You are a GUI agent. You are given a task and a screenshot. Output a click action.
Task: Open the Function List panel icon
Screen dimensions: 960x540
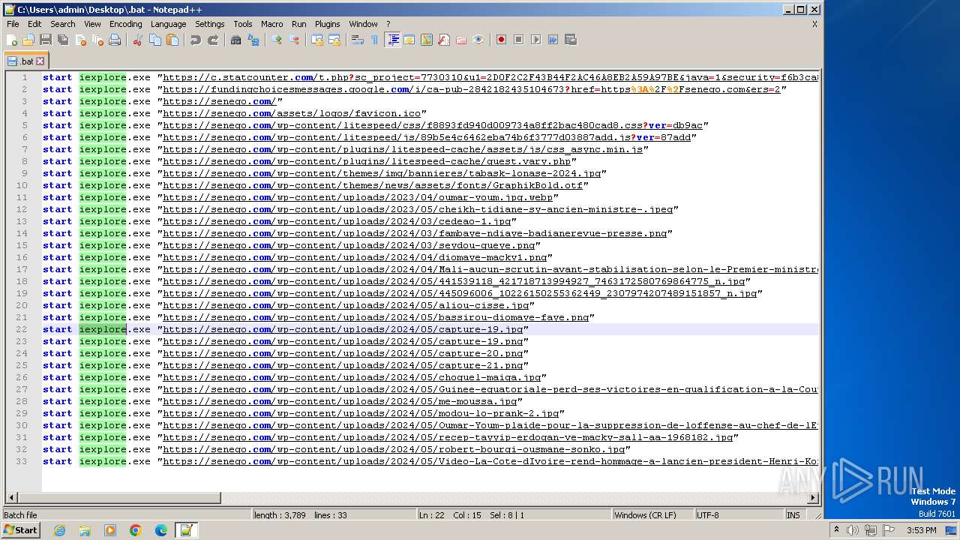pos(444,40)
